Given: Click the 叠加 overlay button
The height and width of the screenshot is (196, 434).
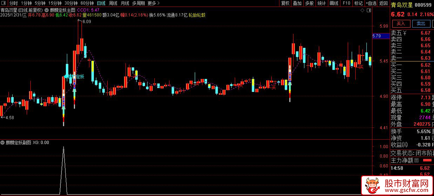Looking at the screenshot, I should pos(297,3).
